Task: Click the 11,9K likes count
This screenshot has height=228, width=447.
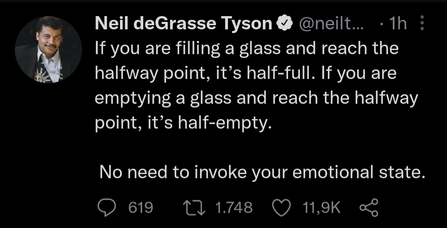Action: tap(322, 207)
